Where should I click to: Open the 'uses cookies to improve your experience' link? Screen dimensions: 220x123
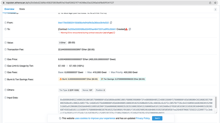pyautogui.click(x=95, y=118)
